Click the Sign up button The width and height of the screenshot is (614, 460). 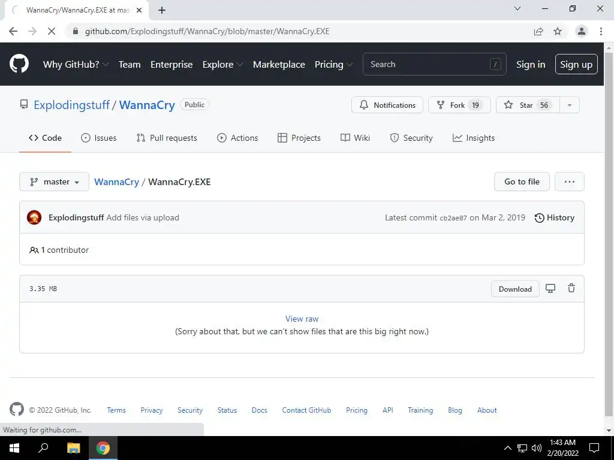point(576,65)
